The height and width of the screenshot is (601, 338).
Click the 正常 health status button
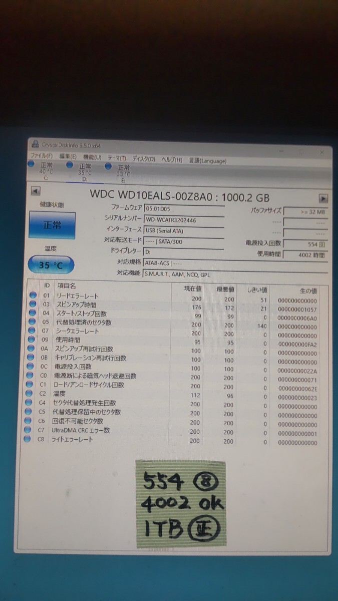(52, 225)
